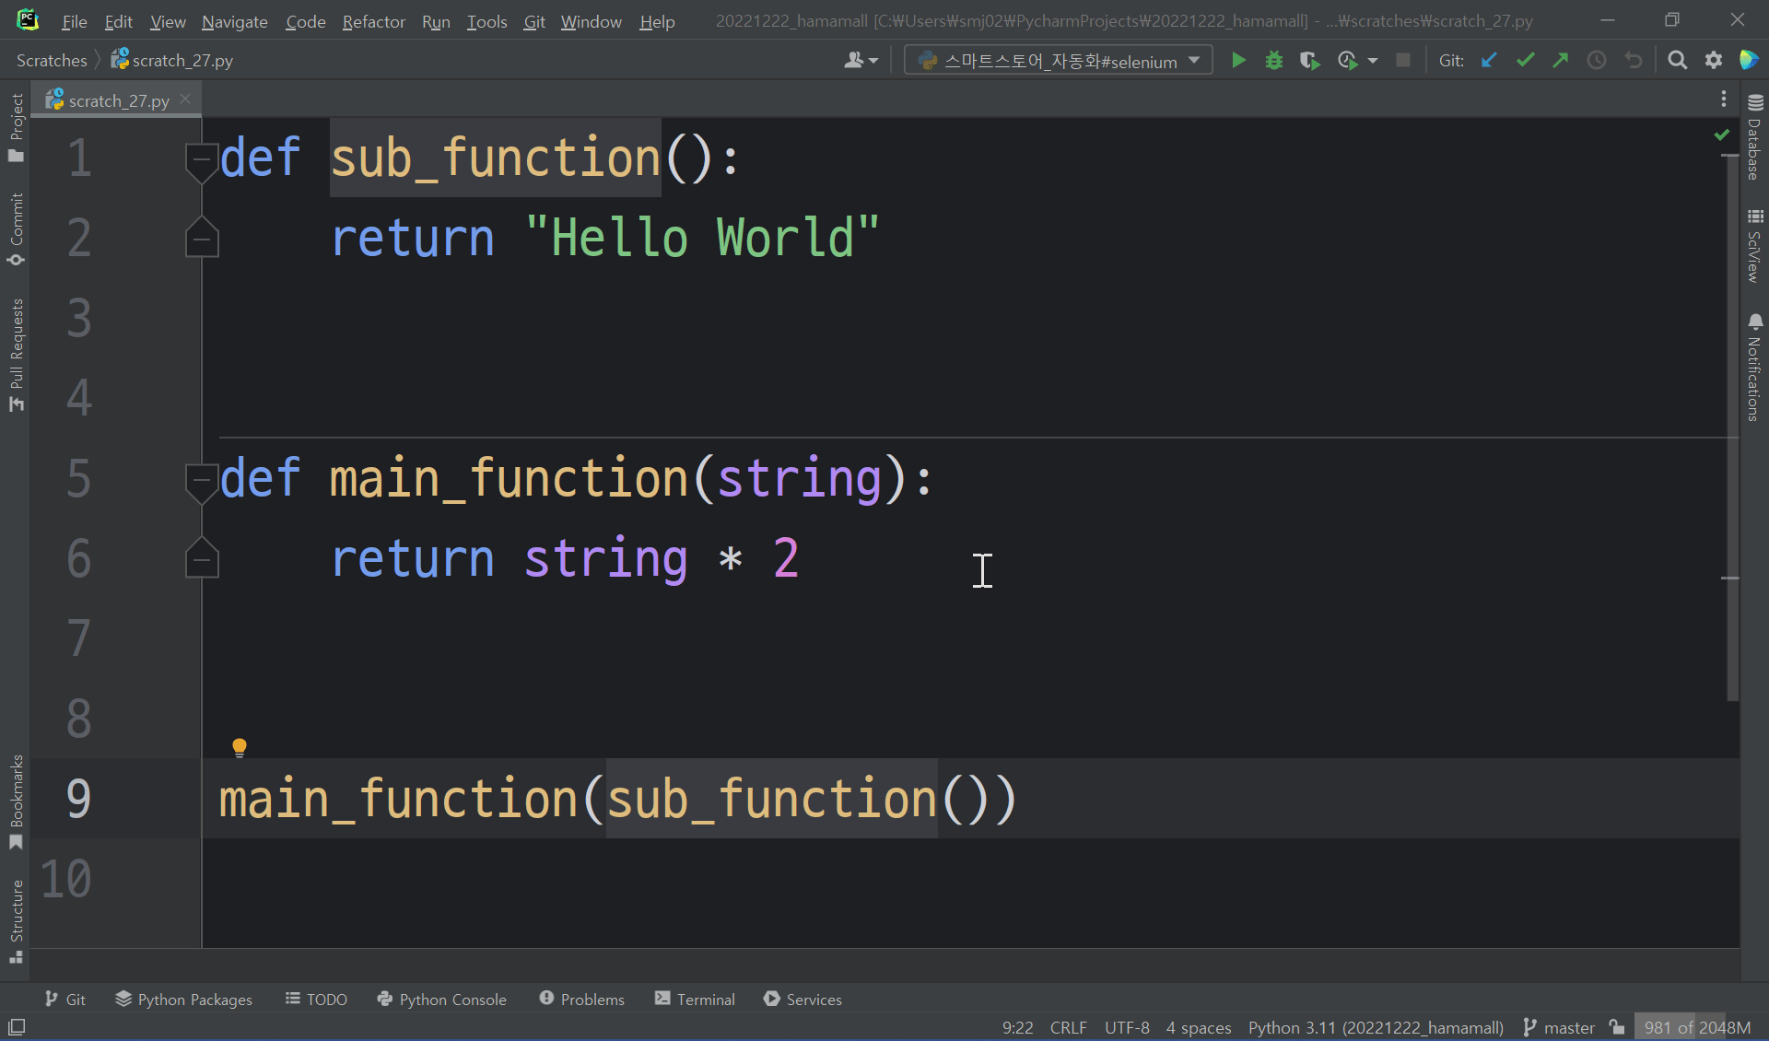Click Git push arrow icon
Viewport: 1769px width, 1041px height.
tap(1560, 61)
